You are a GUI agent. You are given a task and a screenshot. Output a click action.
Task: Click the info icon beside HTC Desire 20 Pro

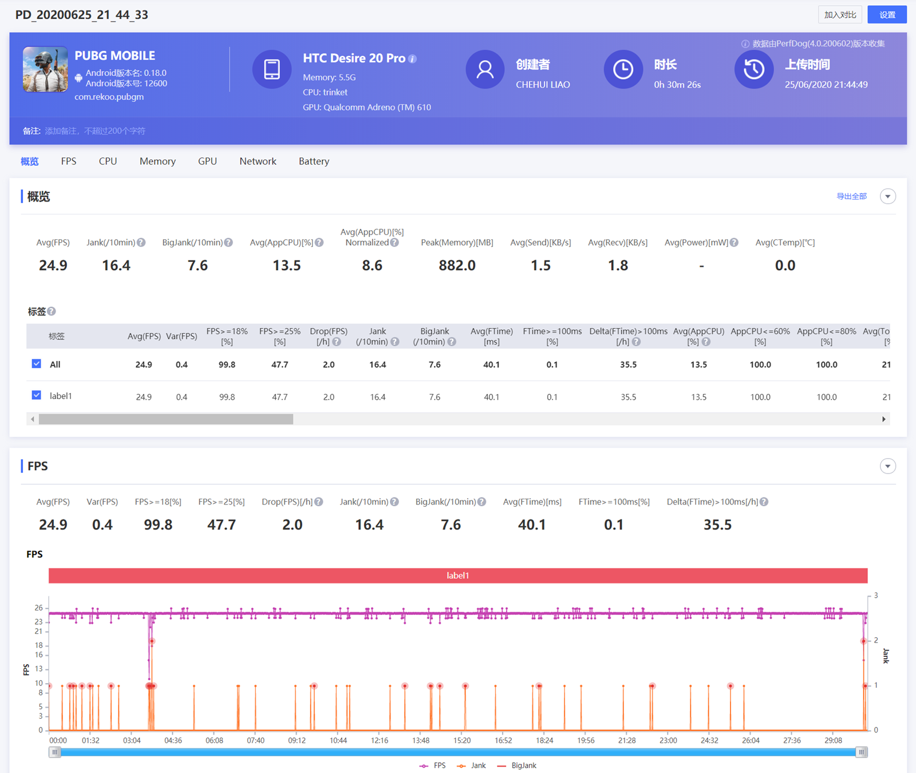[412, 59]
